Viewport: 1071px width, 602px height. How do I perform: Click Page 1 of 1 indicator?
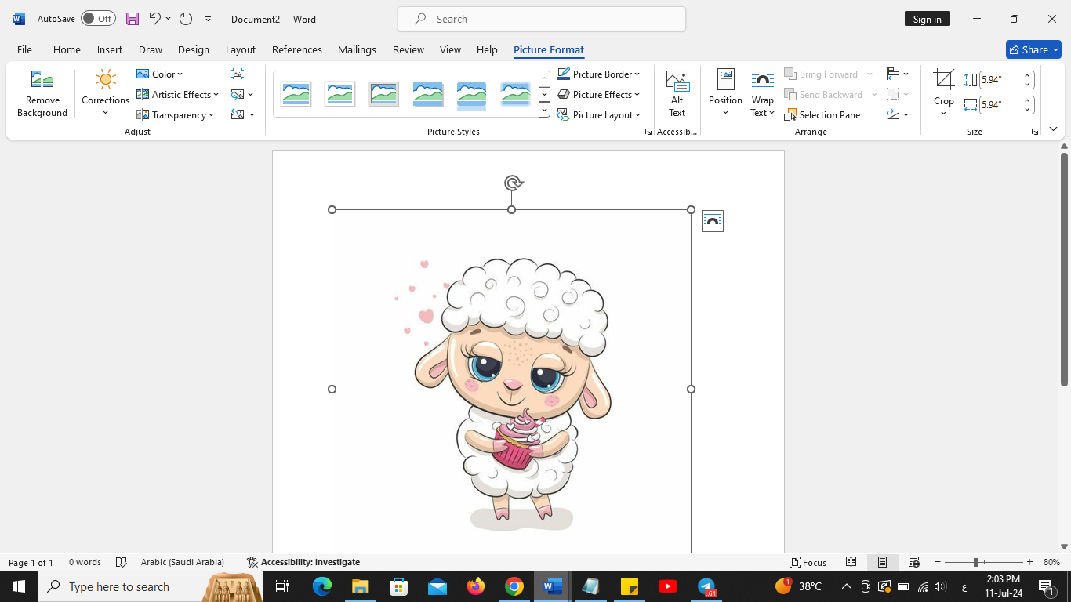[x=31, y=562]
